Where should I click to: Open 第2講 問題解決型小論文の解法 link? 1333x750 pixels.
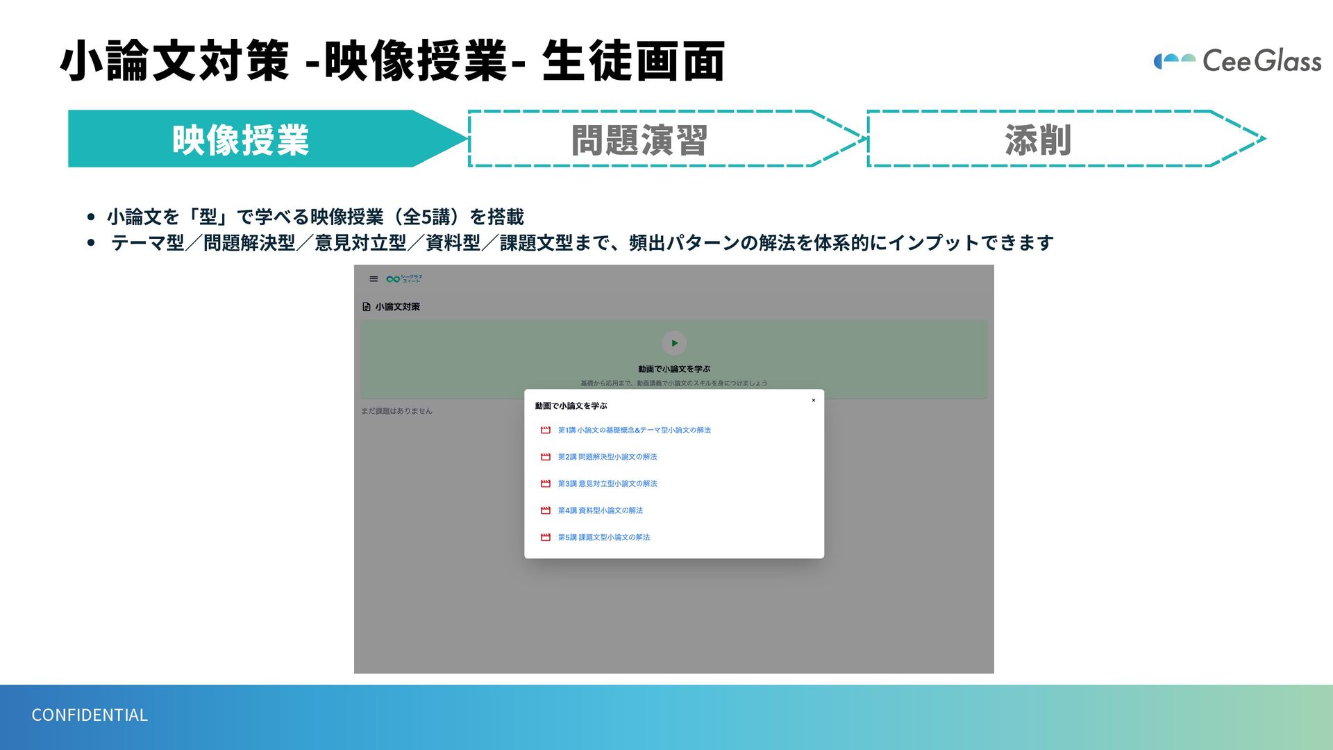[x=607, y=457]
